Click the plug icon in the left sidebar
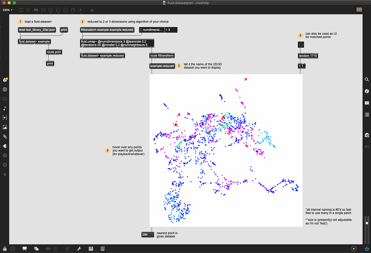This screenshot has height=253, width=371. click(4, 146)
